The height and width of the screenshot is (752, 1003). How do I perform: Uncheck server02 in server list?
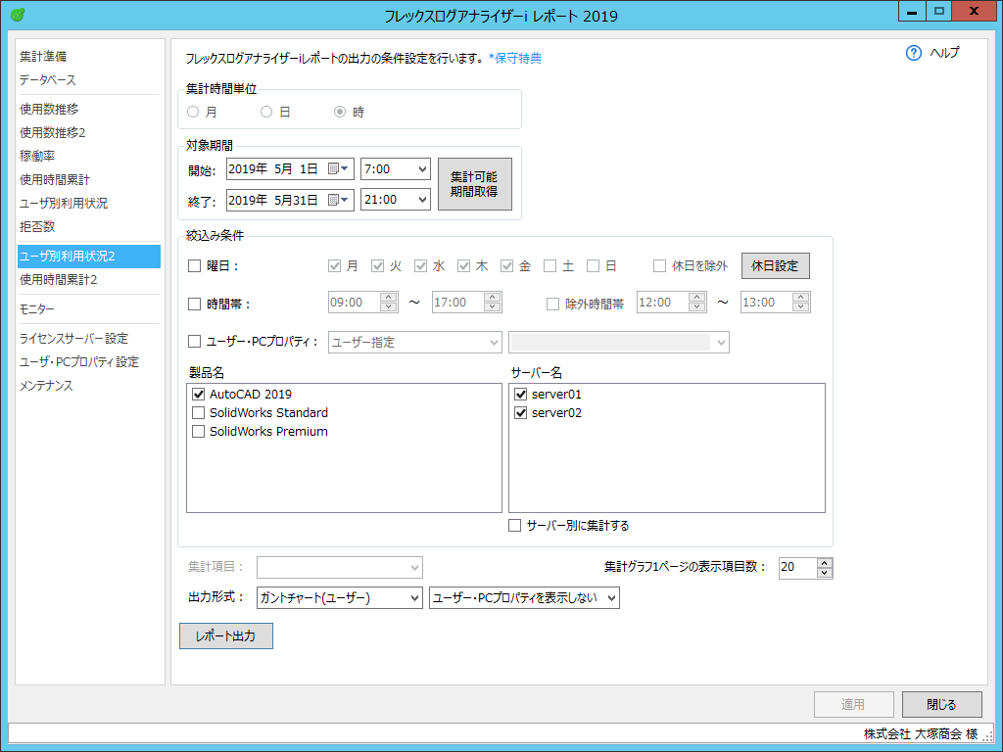pyautogui.click(x=521, y=413)
